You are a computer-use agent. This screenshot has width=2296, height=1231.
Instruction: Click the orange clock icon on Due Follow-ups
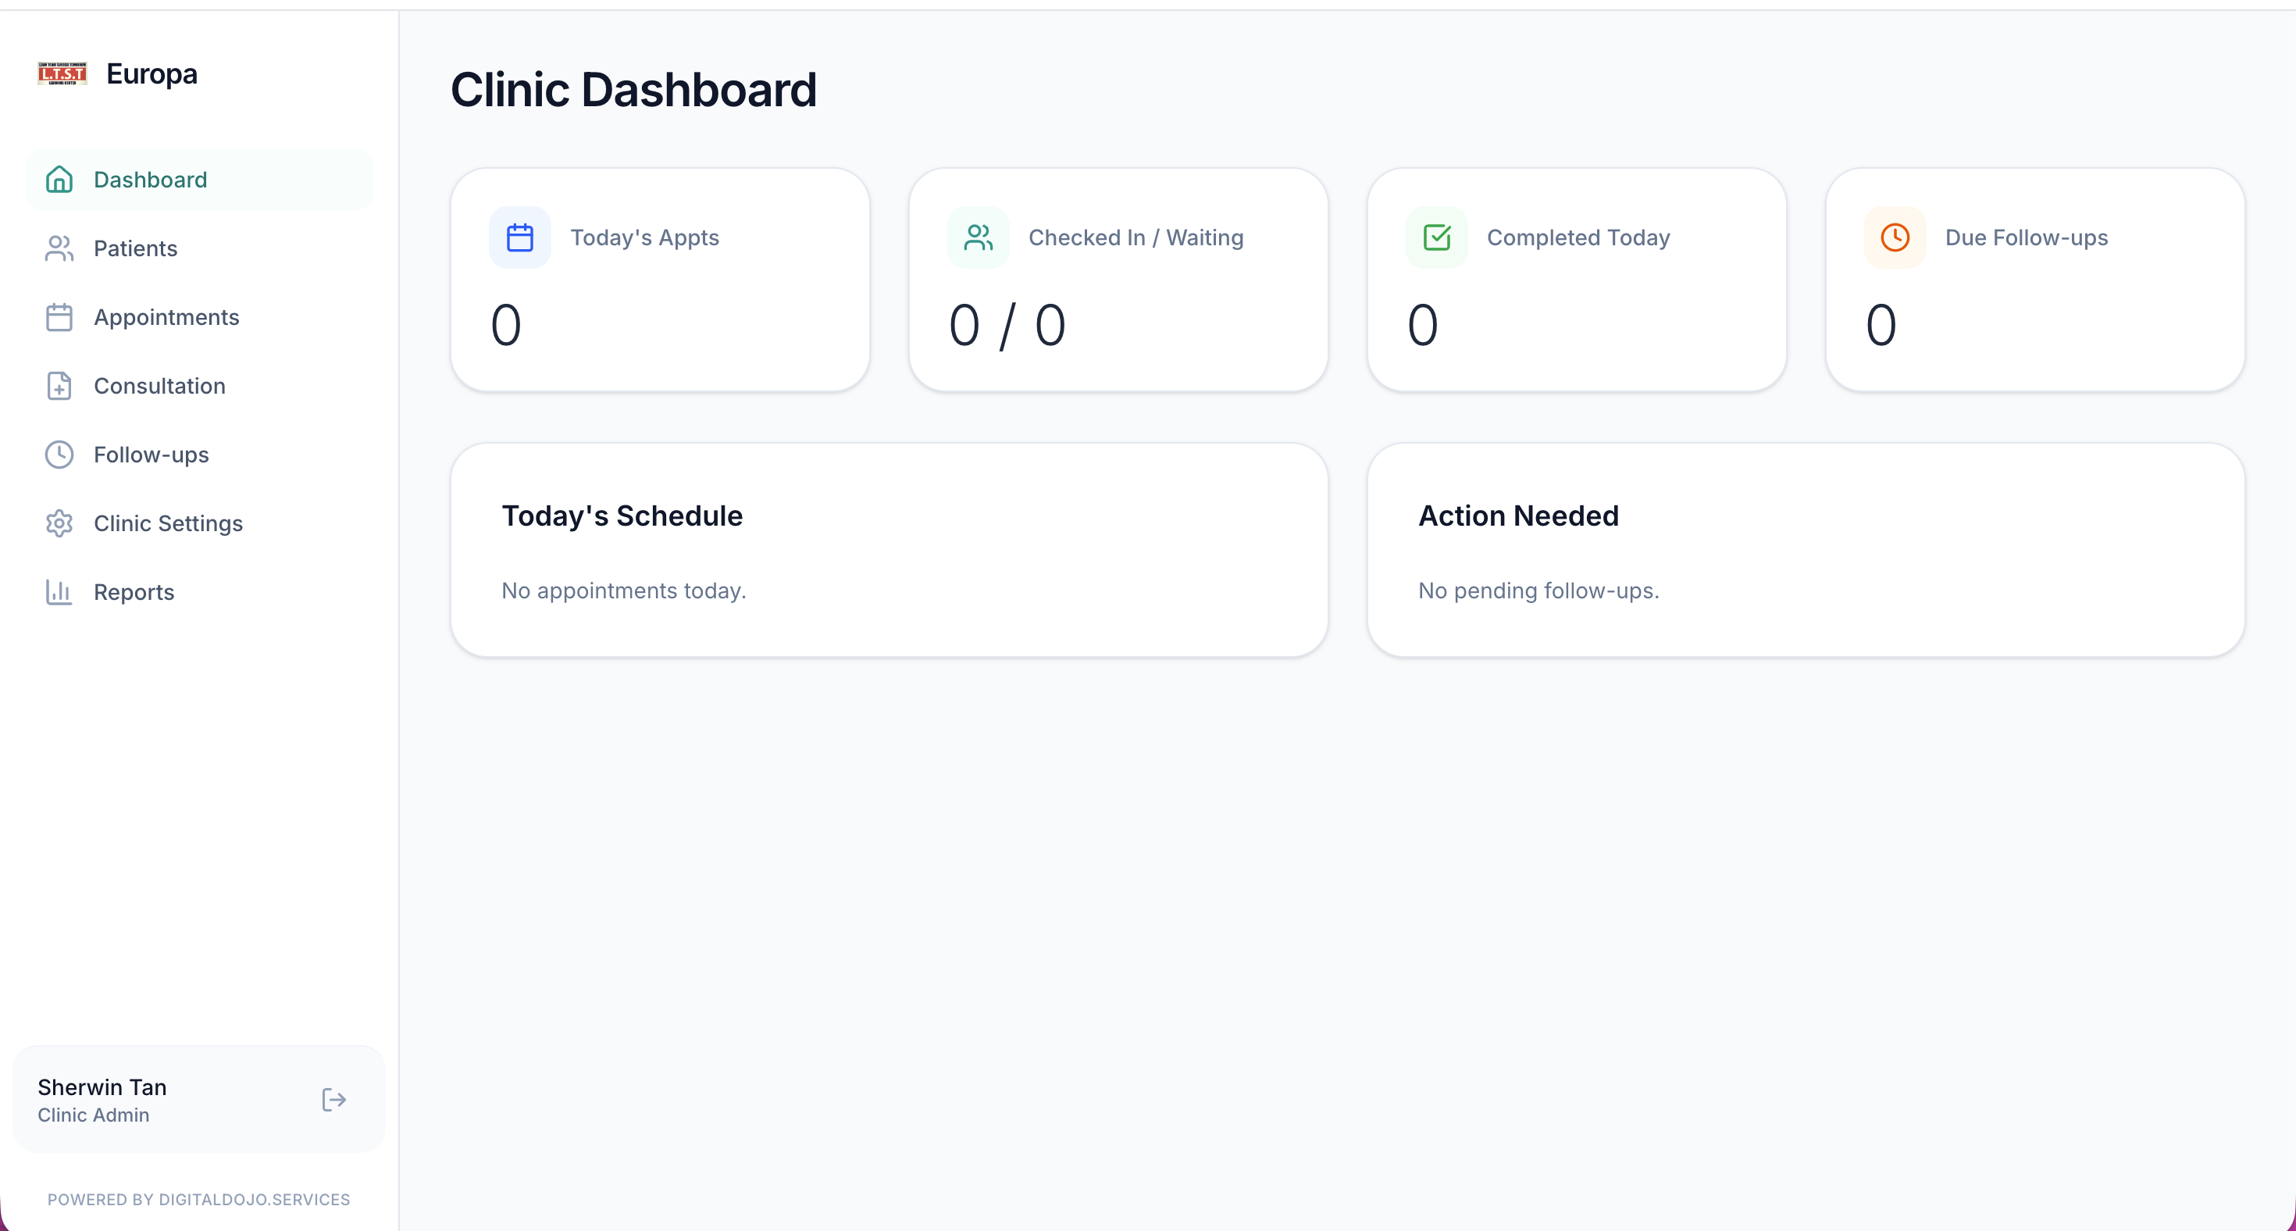point(1894,237)
